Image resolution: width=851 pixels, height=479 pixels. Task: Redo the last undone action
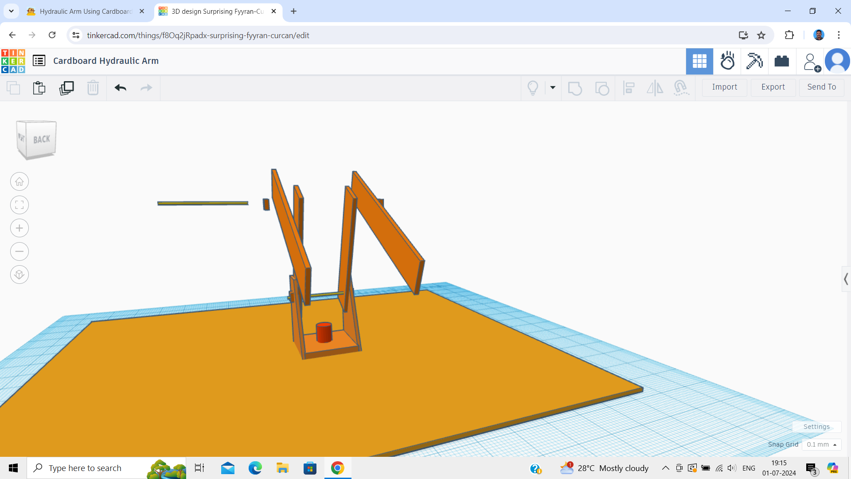[x=146, y=88]
